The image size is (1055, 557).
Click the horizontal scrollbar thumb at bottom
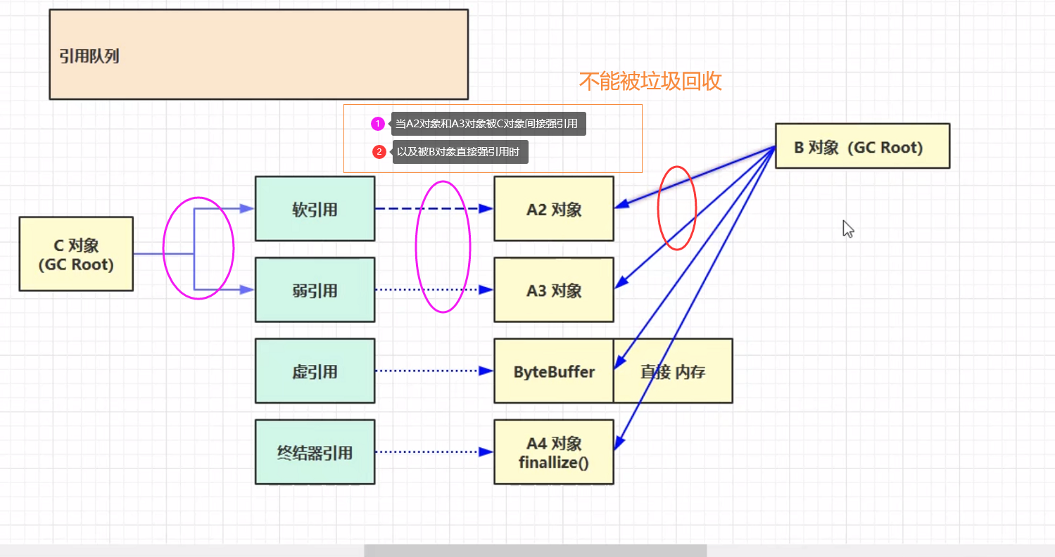(x=535, y=551)
